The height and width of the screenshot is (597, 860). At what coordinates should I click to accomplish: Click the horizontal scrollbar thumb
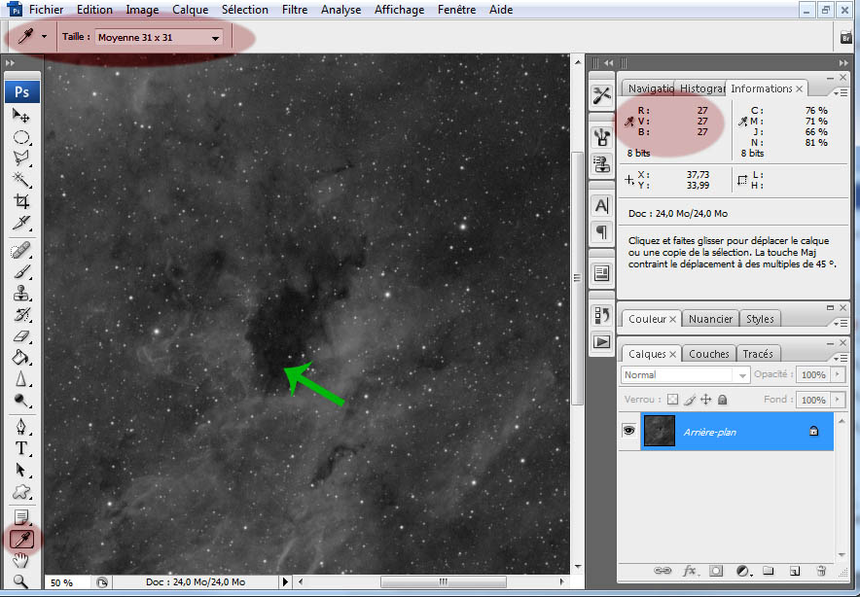pos(444,581)
